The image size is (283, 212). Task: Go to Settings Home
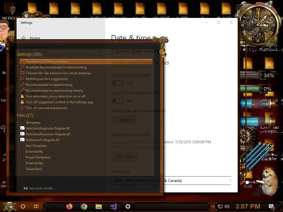coord(35,38)
